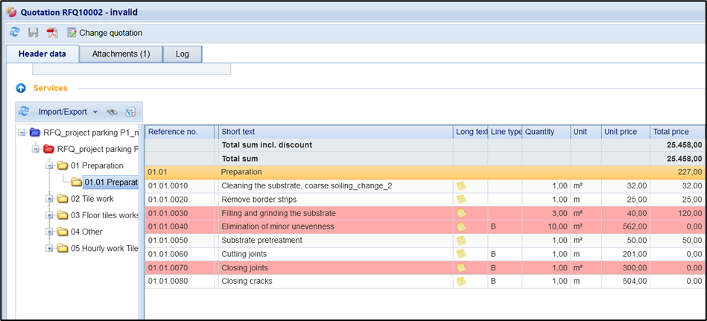Click the refresh icon beside Import/Export
The width and height of the screenshot is (707, 321).
pos(24,112)
